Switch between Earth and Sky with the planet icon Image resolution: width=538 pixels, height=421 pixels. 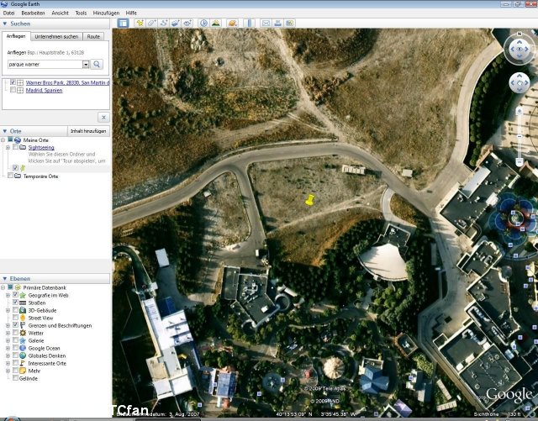click(232, 24)
